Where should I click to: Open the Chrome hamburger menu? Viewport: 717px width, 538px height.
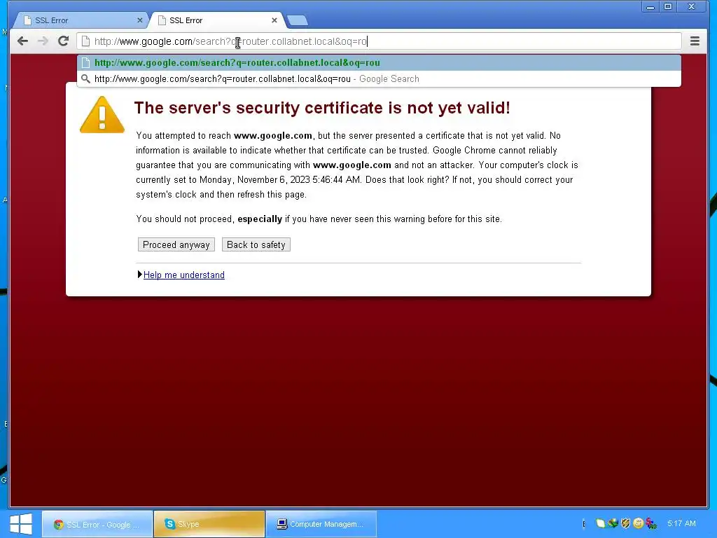(x=695, y=41)
